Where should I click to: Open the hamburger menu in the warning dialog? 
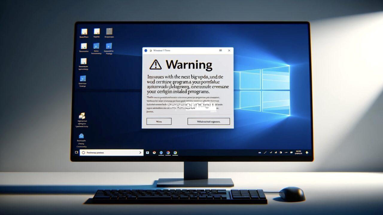(x=221, y=50)
